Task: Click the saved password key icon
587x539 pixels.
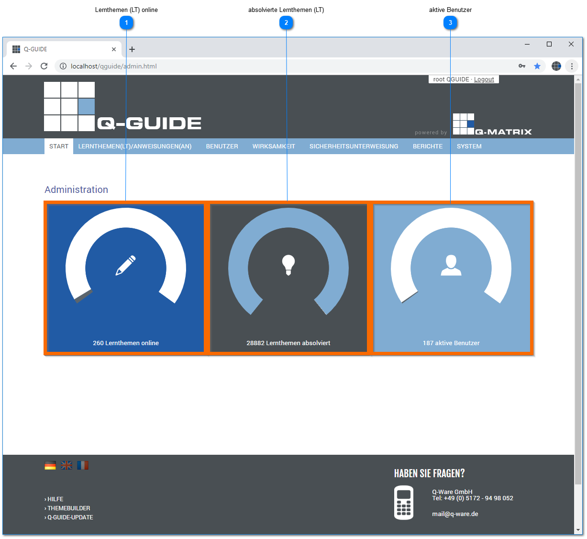Action: coord(522,66)
